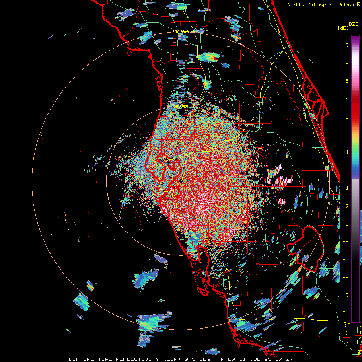Click the 5 dB label on color scale
This screenshot has height=362, width=362.
click(x=347, y=81)
